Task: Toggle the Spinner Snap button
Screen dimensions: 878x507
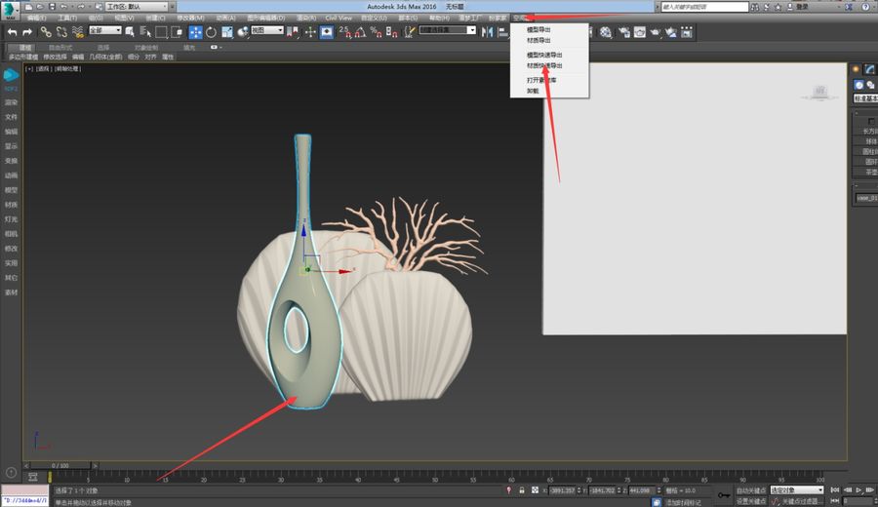Action: pos(392,32)
